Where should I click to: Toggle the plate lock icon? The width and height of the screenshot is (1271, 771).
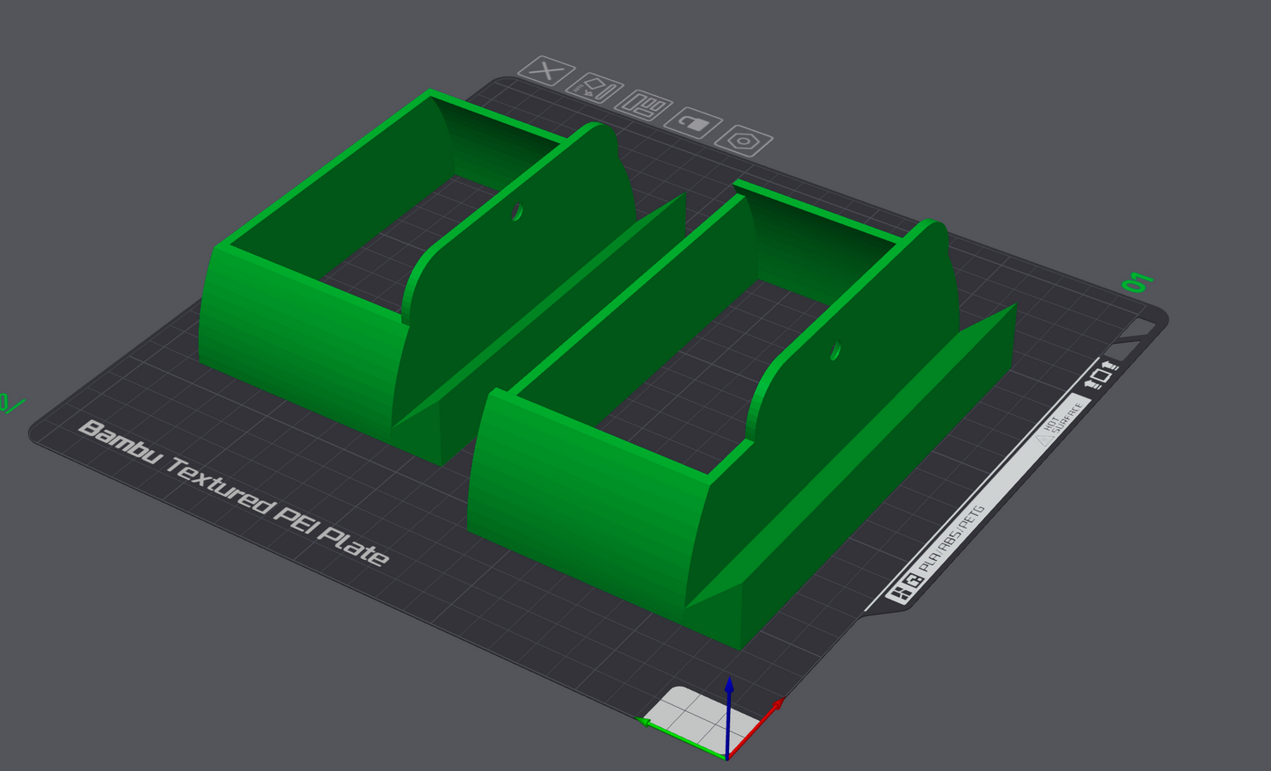(x=694, y=123)
